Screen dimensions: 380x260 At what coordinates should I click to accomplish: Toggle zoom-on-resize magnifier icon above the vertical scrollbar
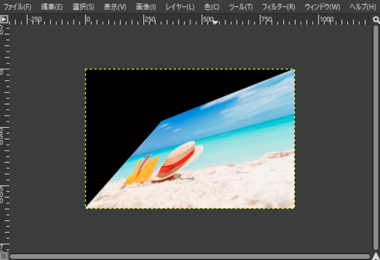tap(375, 20)
